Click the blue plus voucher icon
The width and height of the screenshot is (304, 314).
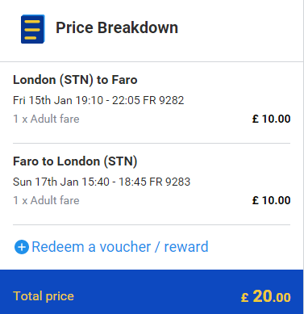pos(22,247)
